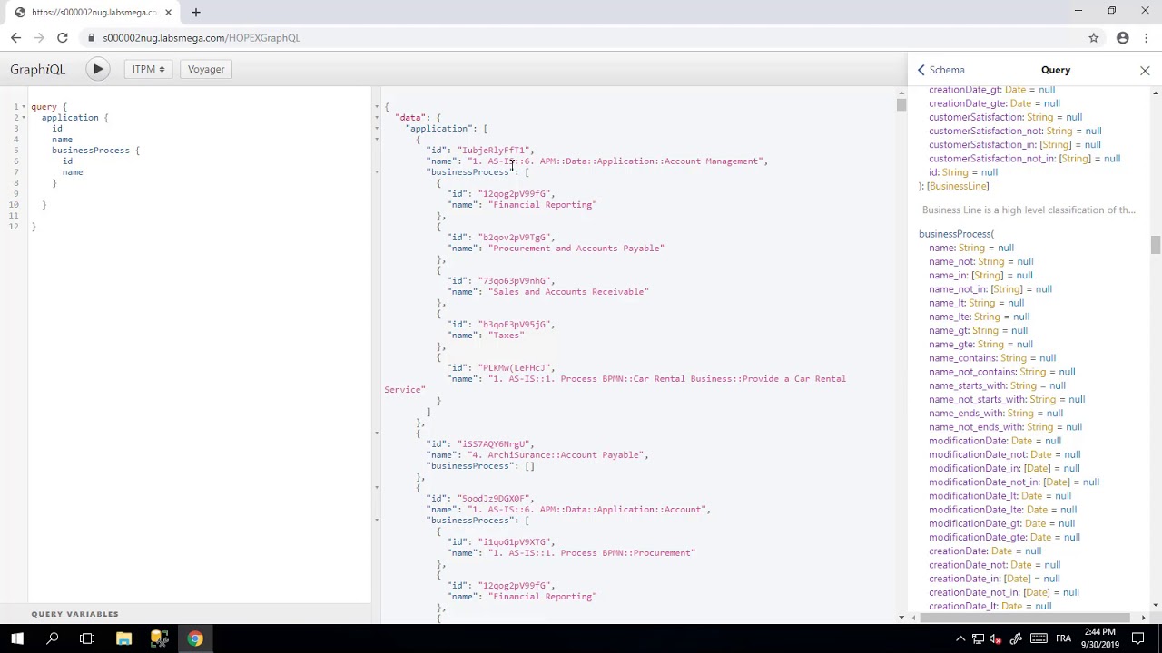Open the Chrome menu three dots
Screen dimensions: 1162x653
tap(1147, 38)
